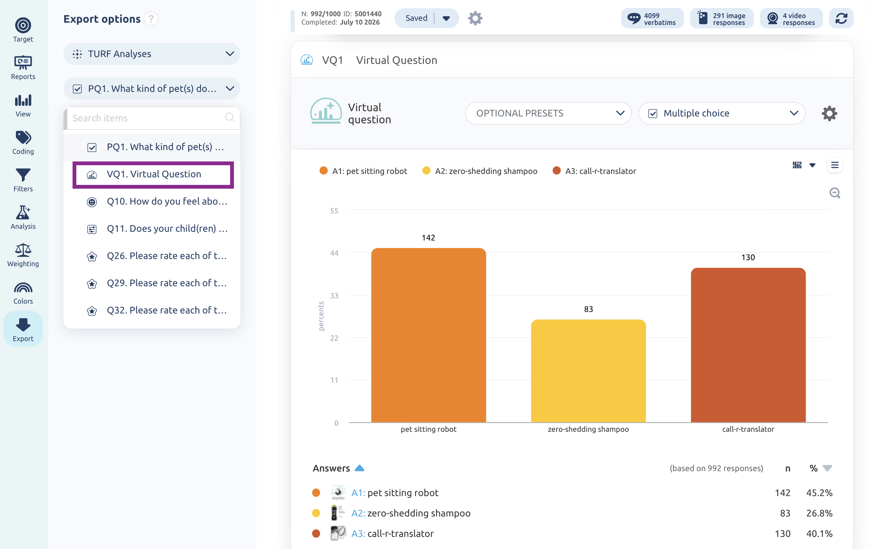This screenshot has width=885, height=549.
Task: Open the Target section in sidebar
Action: point(23,30)
